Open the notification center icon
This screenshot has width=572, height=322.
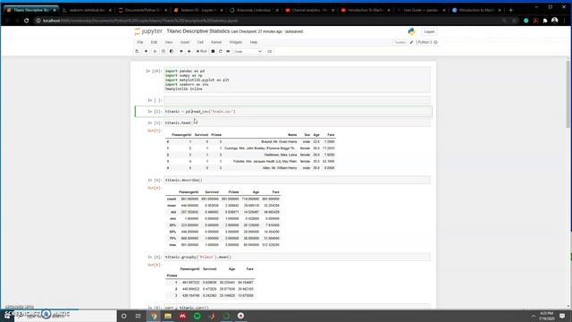point(562,316)
